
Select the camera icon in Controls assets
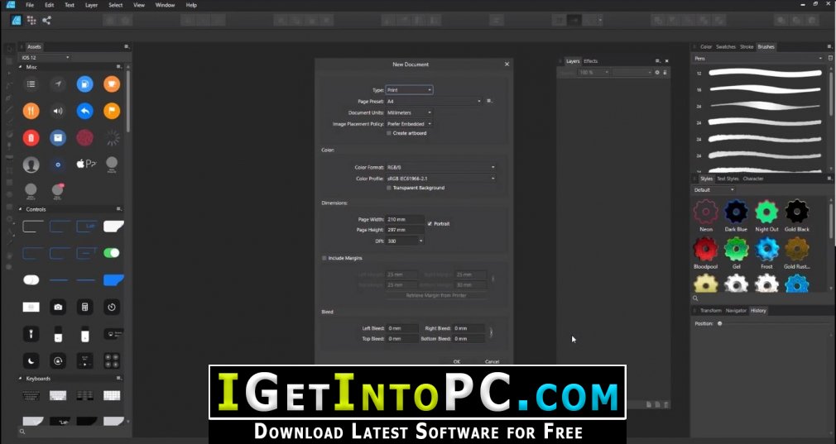tap(58, 308)
